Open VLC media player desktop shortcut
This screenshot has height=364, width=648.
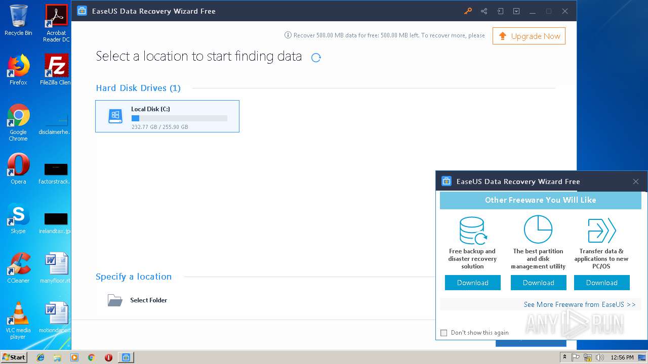(x=18, y=321)
